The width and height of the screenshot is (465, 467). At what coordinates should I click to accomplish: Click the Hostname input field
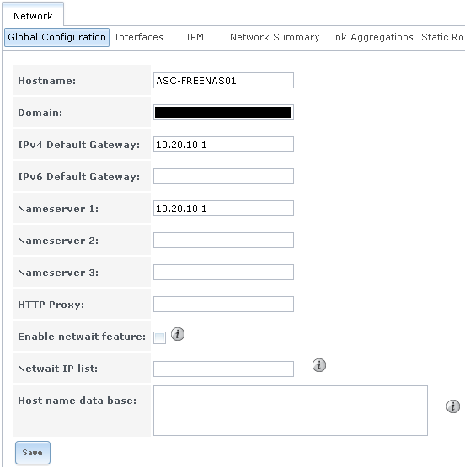click(x=223, y=81)
